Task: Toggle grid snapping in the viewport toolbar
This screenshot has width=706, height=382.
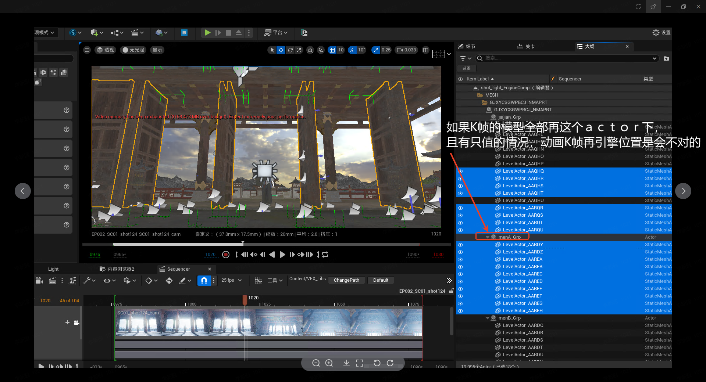Action: click(x=332, y=50)
